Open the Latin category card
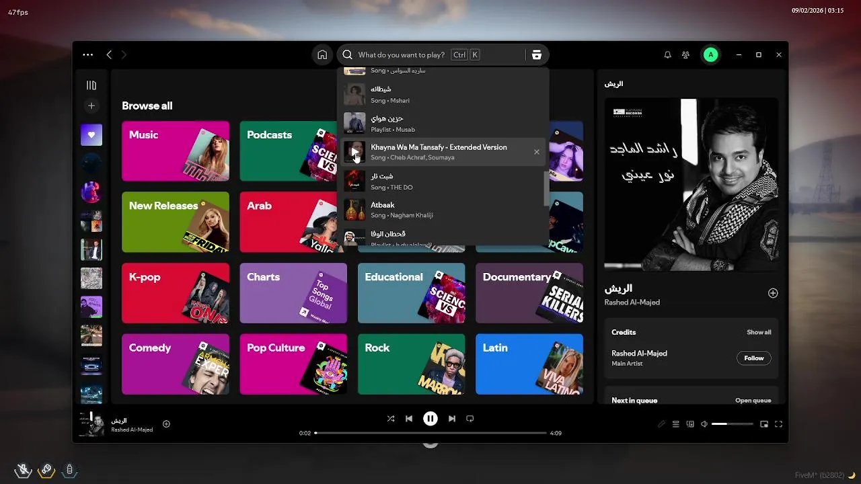The image size is (861, 484). [529, 364]
